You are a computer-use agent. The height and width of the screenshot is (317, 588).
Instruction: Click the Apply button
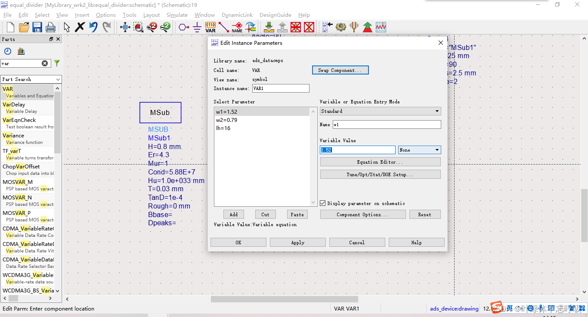pos(297,242)
